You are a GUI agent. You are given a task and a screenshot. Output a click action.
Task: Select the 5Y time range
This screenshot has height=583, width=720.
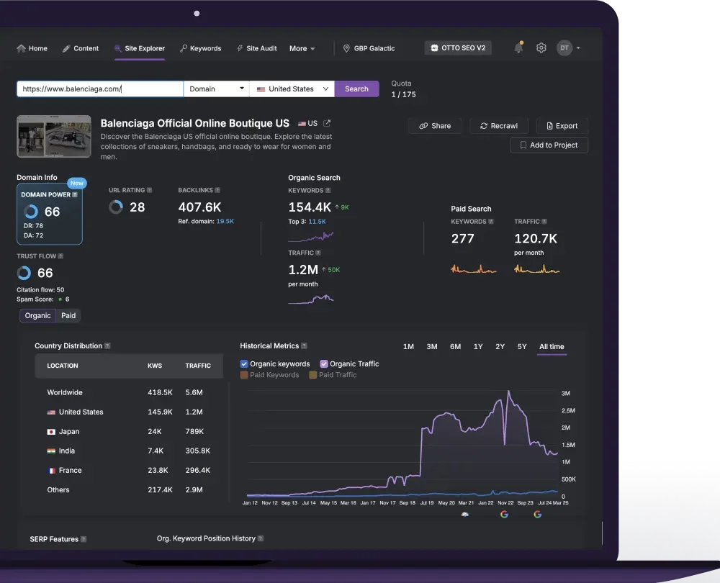click(x=522, y=347)
